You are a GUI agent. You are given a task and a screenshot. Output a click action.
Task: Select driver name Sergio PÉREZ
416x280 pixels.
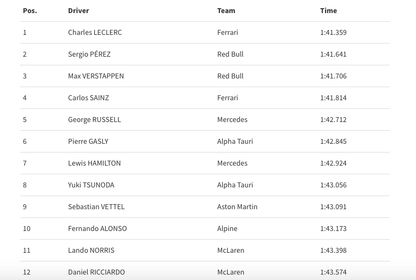point(89,54)
